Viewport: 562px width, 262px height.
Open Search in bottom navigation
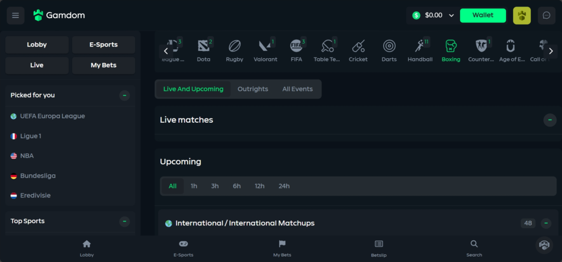pos(474,249)
